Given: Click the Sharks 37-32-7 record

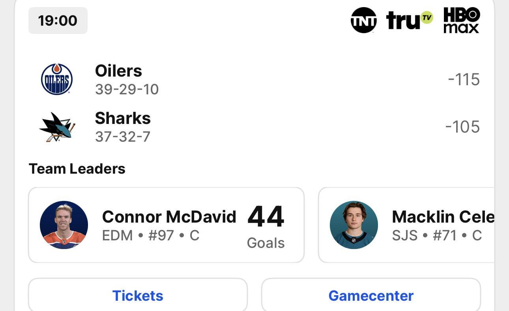Looking at the screenshot, I should point(122,137).
